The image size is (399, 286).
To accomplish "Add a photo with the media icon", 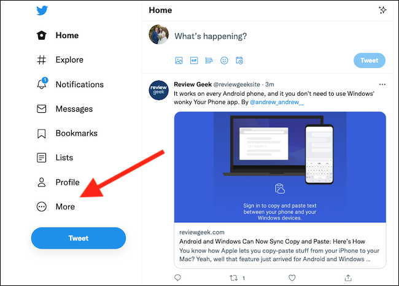I will tap(179, 61).
